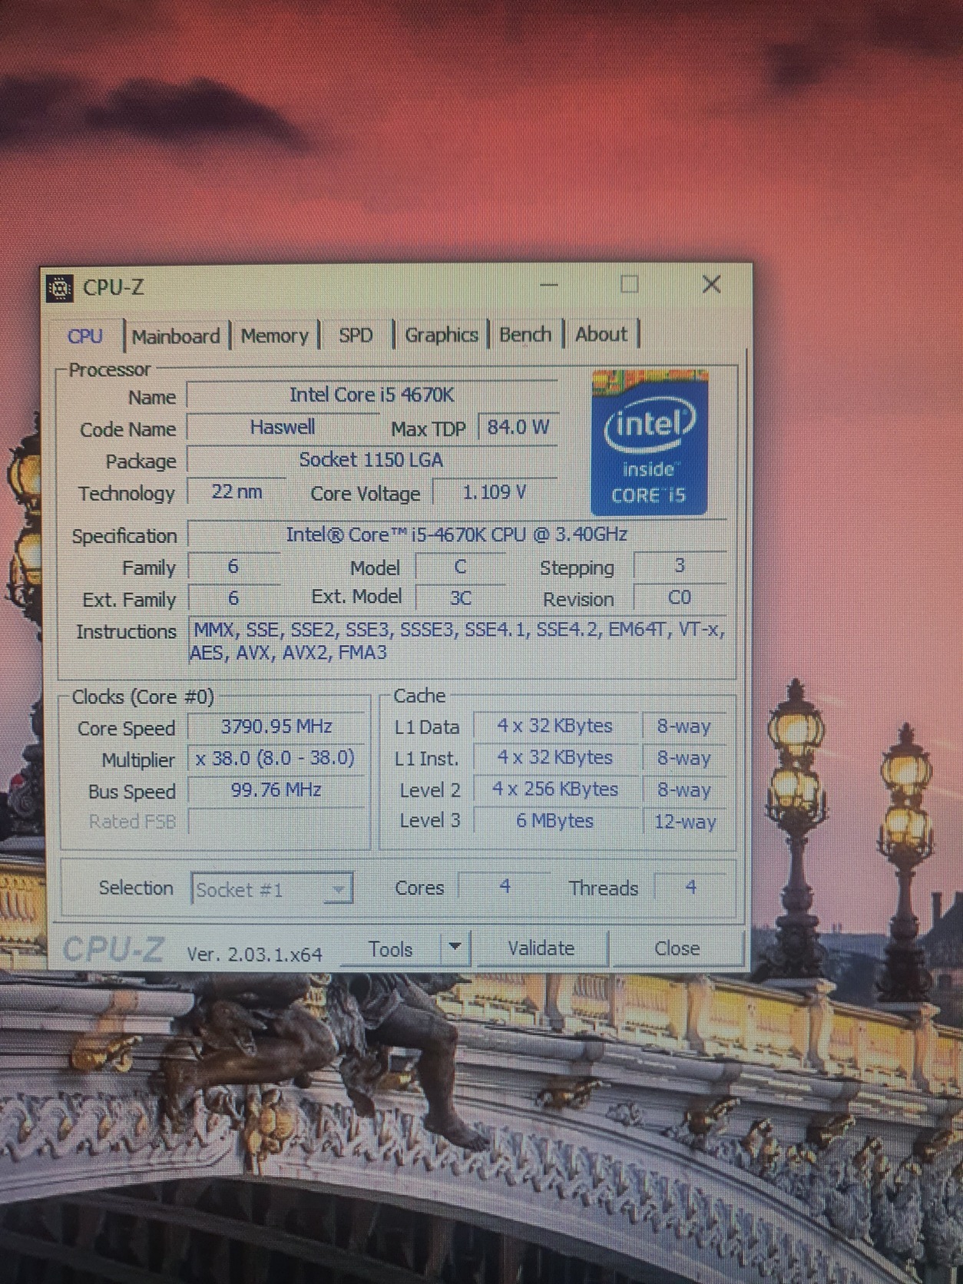Click the empty Rated FSB field

[276, 822]
